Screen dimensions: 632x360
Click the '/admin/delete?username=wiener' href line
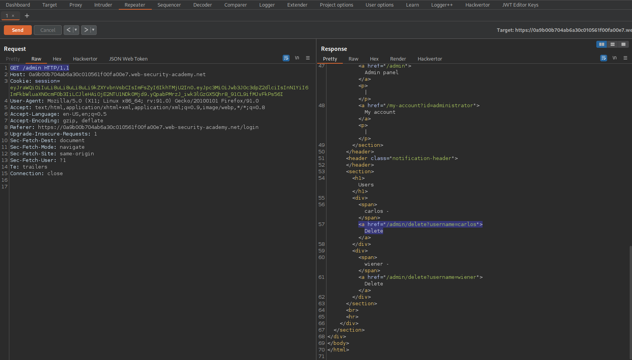tap(420, 277)
